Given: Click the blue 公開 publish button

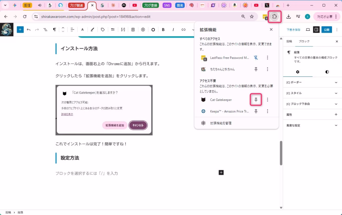Looking at the screenshot, I should (326, 30).
